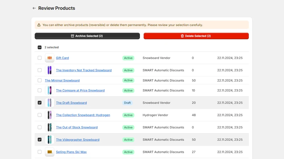Open The Out of Stock Snowboard link
284x159 pixels.
point(77,127)
